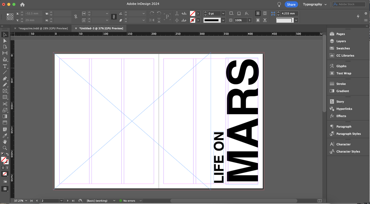370x204 pixels.
Task: Click the Share button
Action: click(291, 4)
